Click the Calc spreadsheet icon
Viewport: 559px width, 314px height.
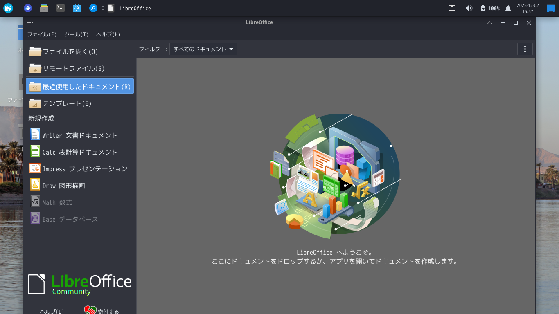click(35, 151)
